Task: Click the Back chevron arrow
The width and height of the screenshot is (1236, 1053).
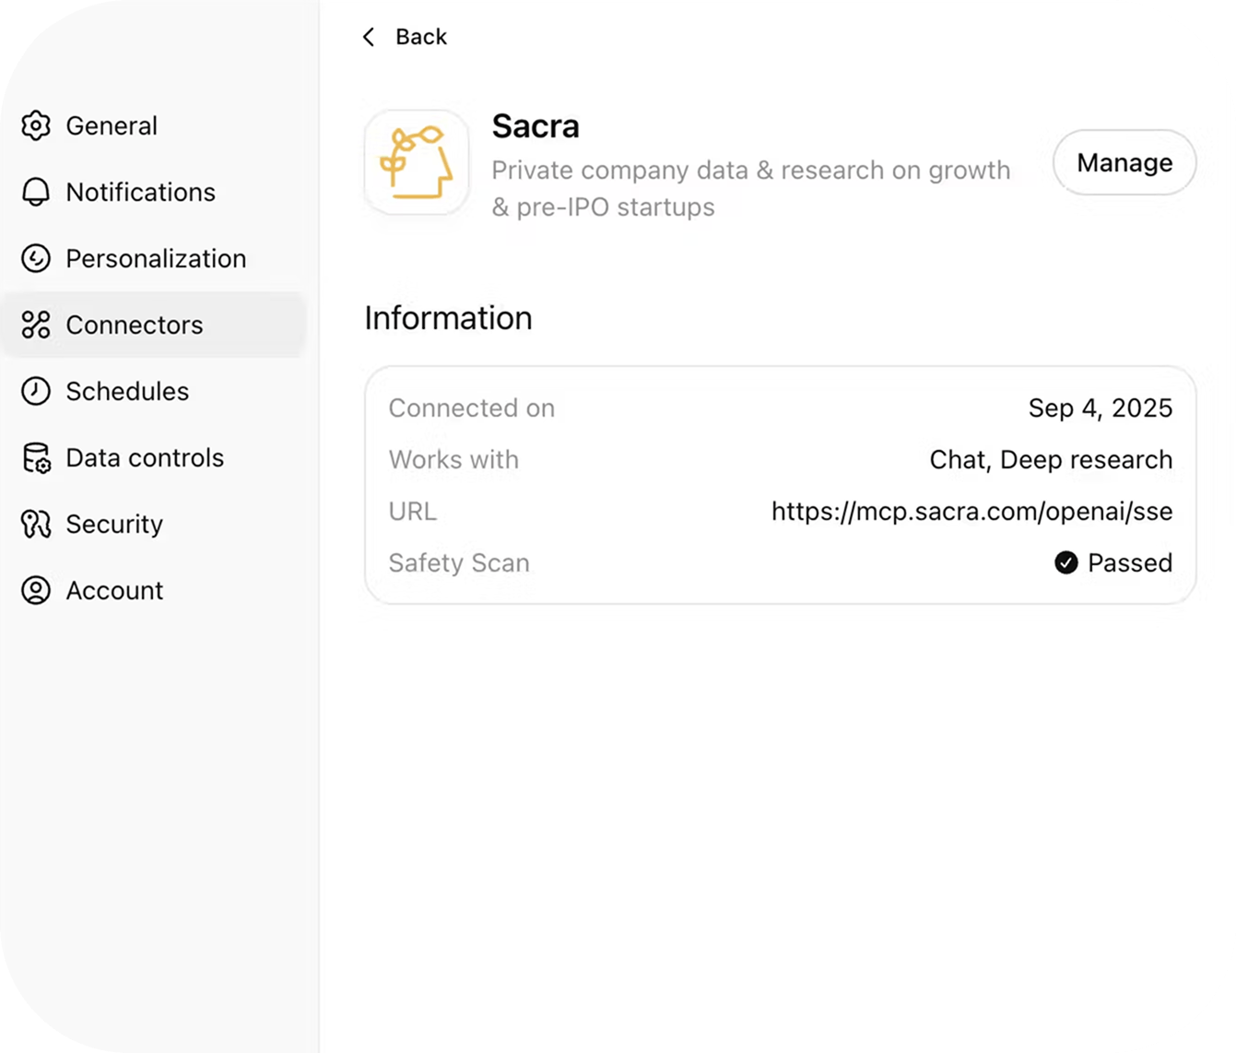Action: pos(369,37)
